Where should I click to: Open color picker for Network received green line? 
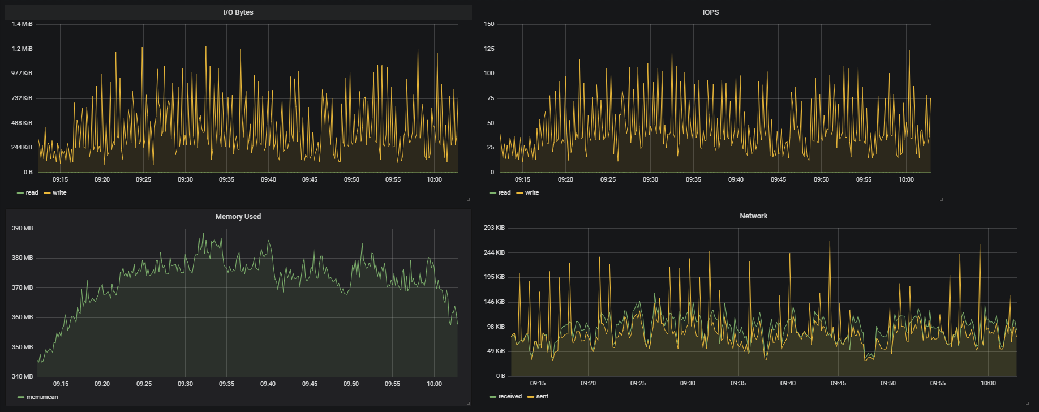pos(493,397)
